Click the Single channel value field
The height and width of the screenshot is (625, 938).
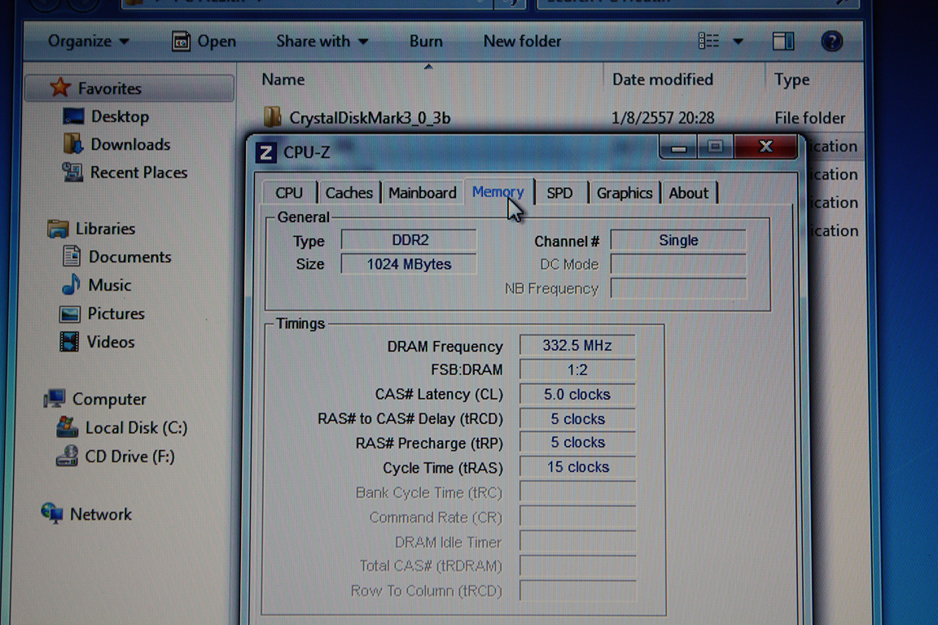tap(678, 240)
